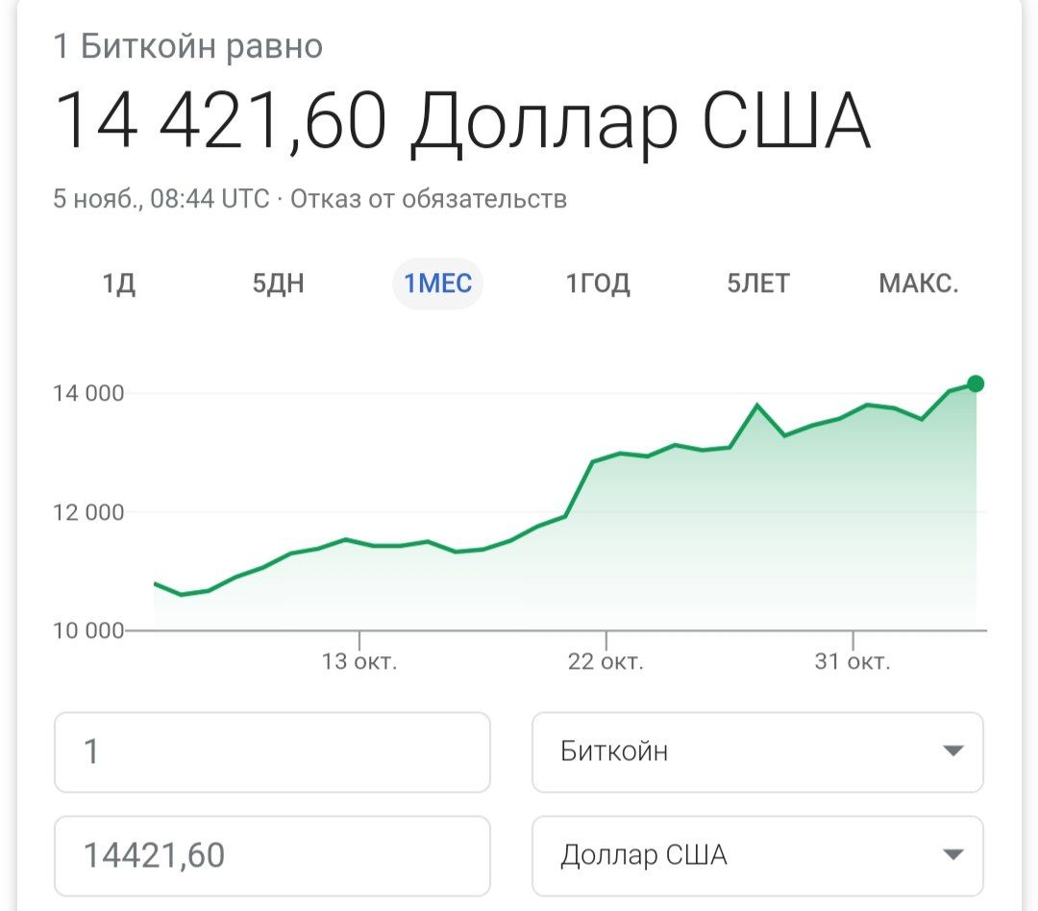Select the 1Д time range tab

pyautogui.click(x=118, y=283)
